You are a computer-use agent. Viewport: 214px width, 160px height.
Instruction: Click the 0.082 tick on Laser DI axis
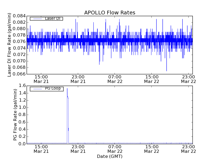tap(19, 22)
